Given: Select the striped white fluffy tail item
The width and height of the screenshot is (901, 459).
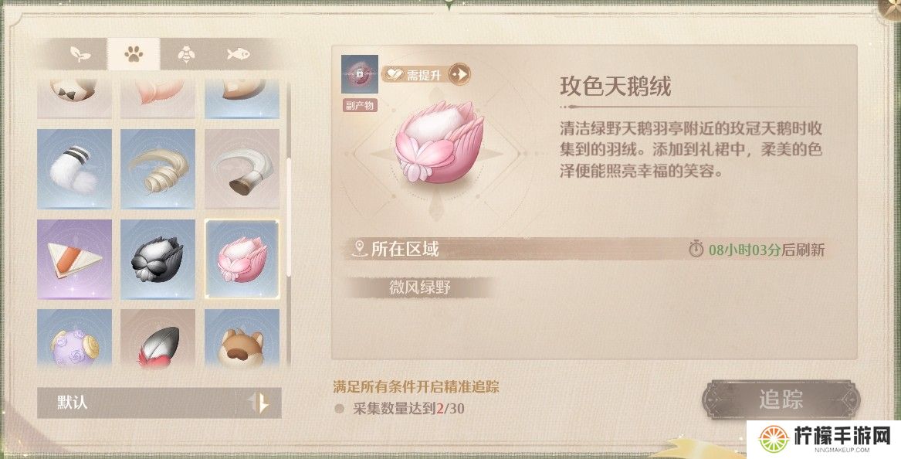Looking at the screenshot, I should click(75, 168).
